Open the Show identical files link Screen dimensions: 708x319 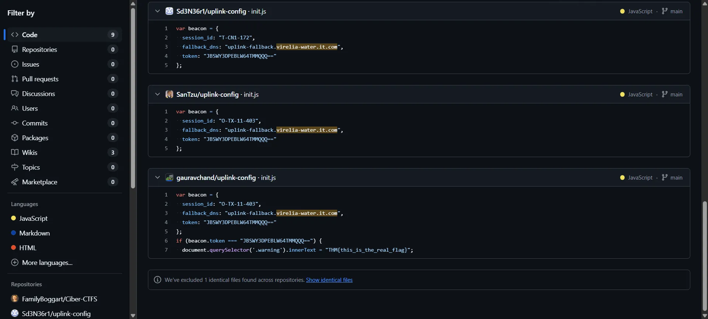(x=329, y=280)
